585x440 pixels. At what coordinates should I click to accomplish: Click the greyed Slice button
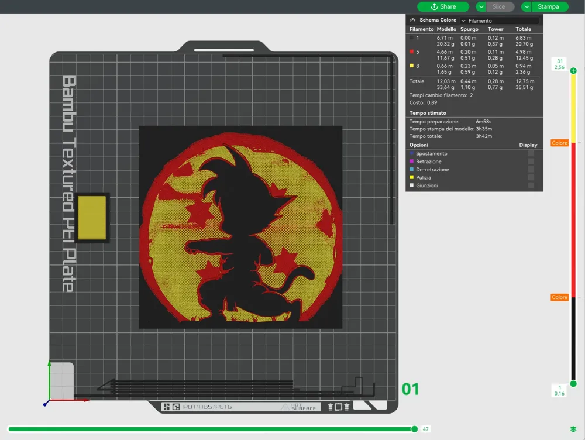pyautogui.click(x=500, y=6)
